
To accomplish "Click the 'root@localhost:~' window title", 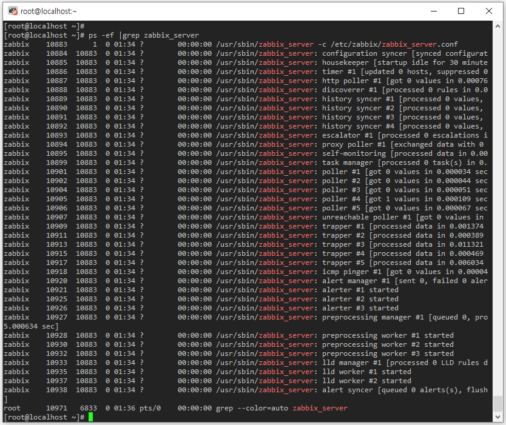I will pyautogui.click(x=49, y=12).
